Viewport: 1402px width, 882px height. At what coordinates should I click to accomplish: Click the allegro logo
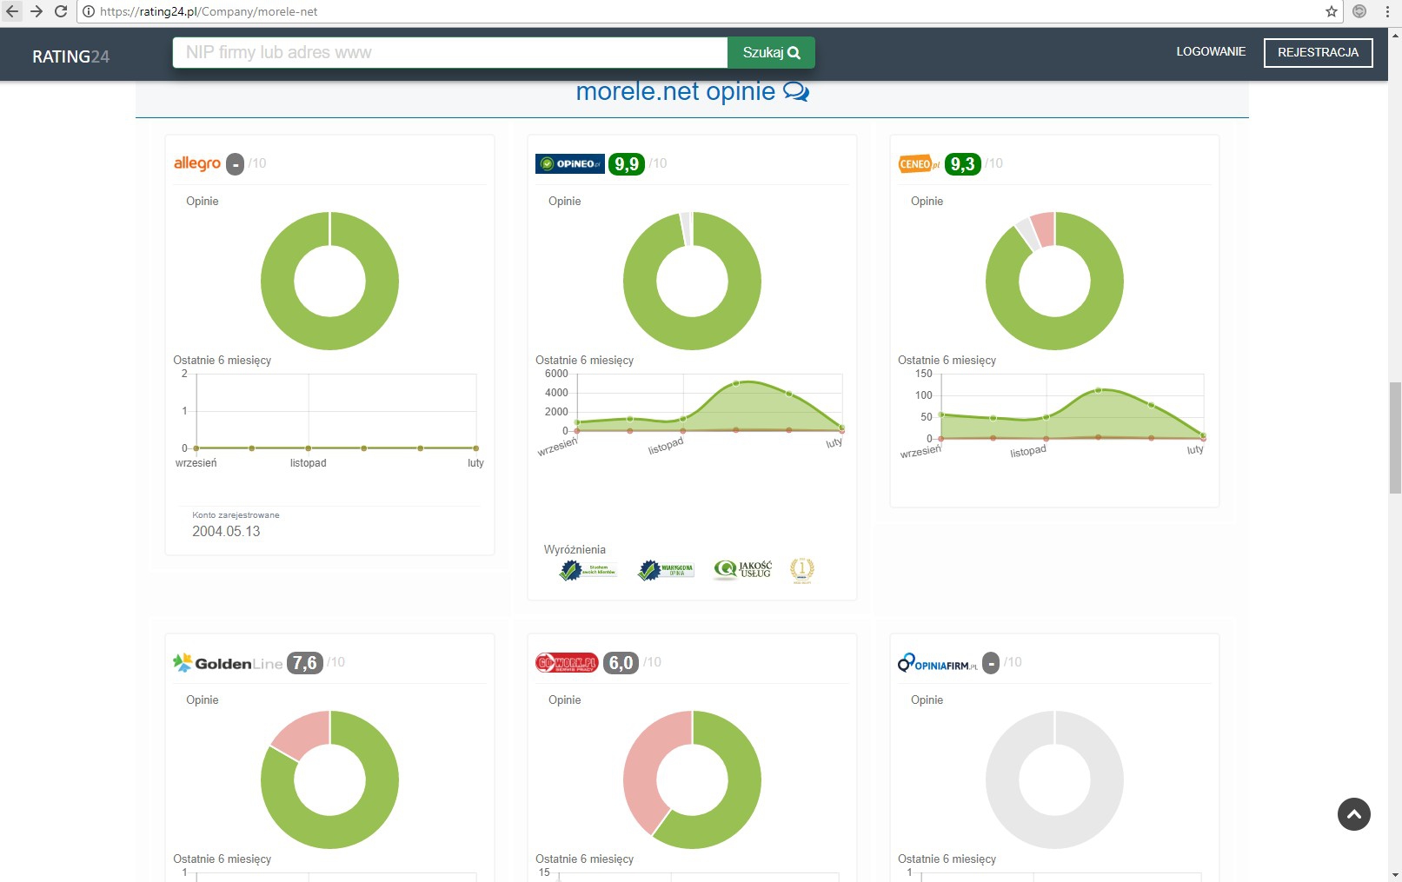(x=197, y=163)
